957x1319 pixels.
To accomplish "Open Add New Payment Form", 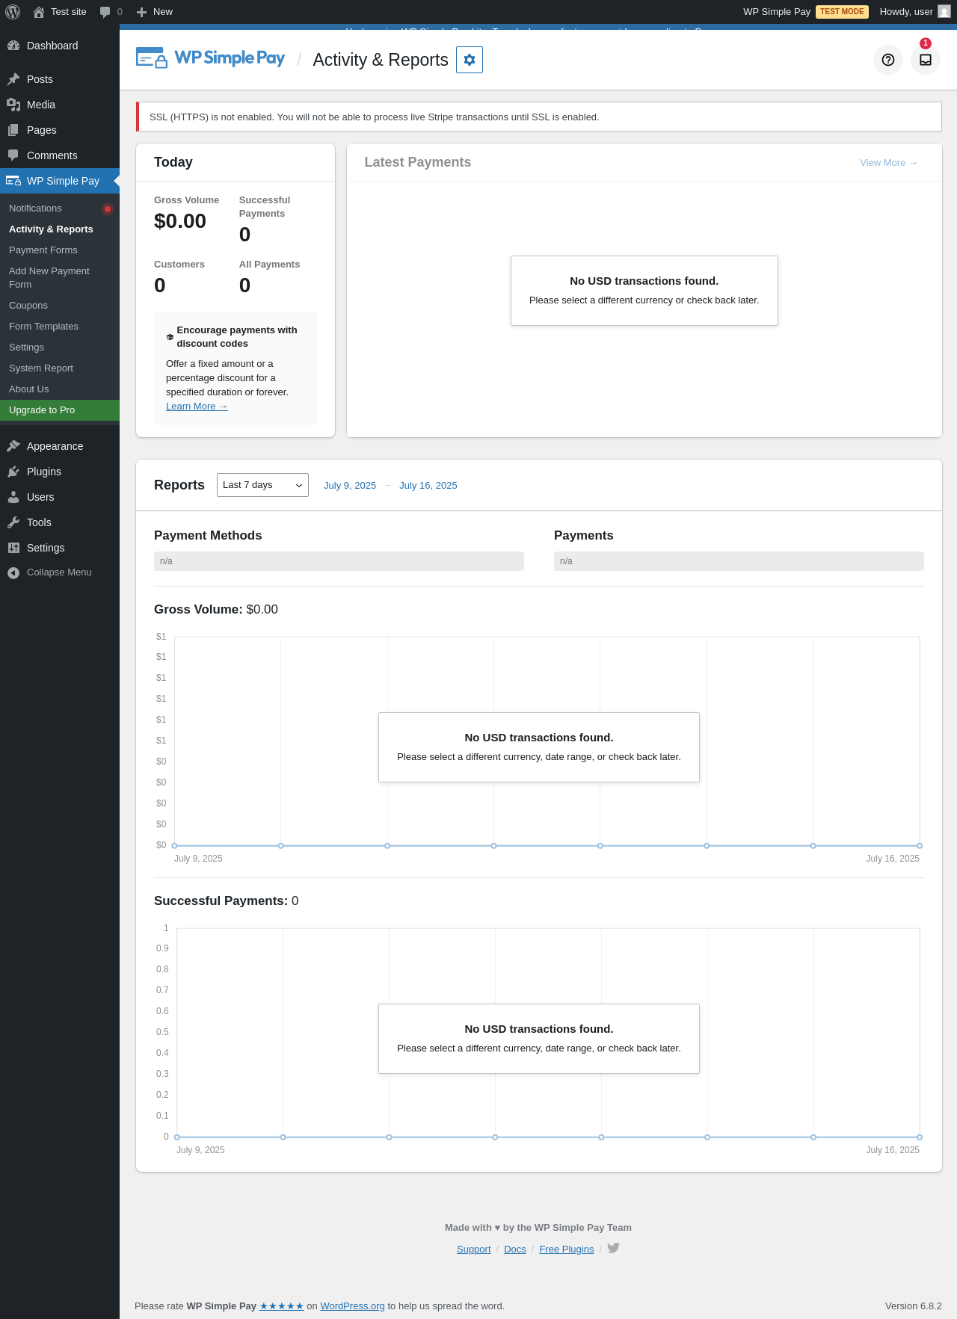I will (x=60, y=278).
